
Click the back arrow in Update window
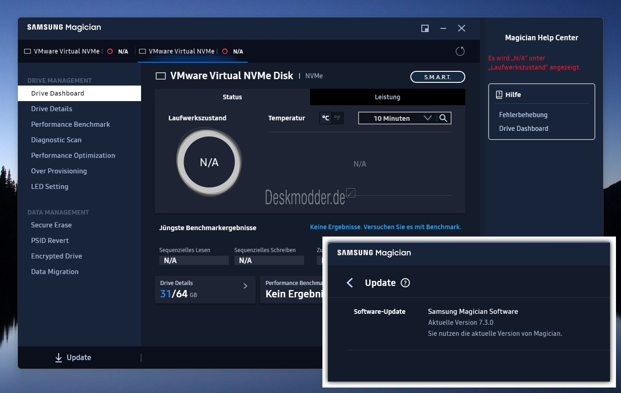click(x=350, y=283)
